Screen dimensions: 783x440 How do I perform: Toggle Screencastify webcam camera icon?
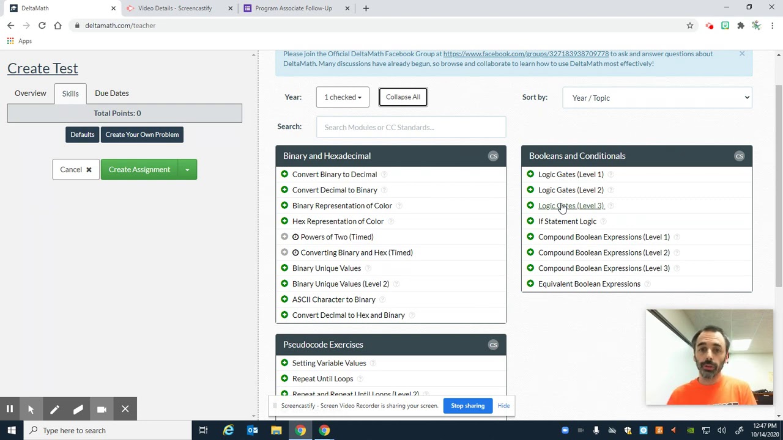[102, 409]
